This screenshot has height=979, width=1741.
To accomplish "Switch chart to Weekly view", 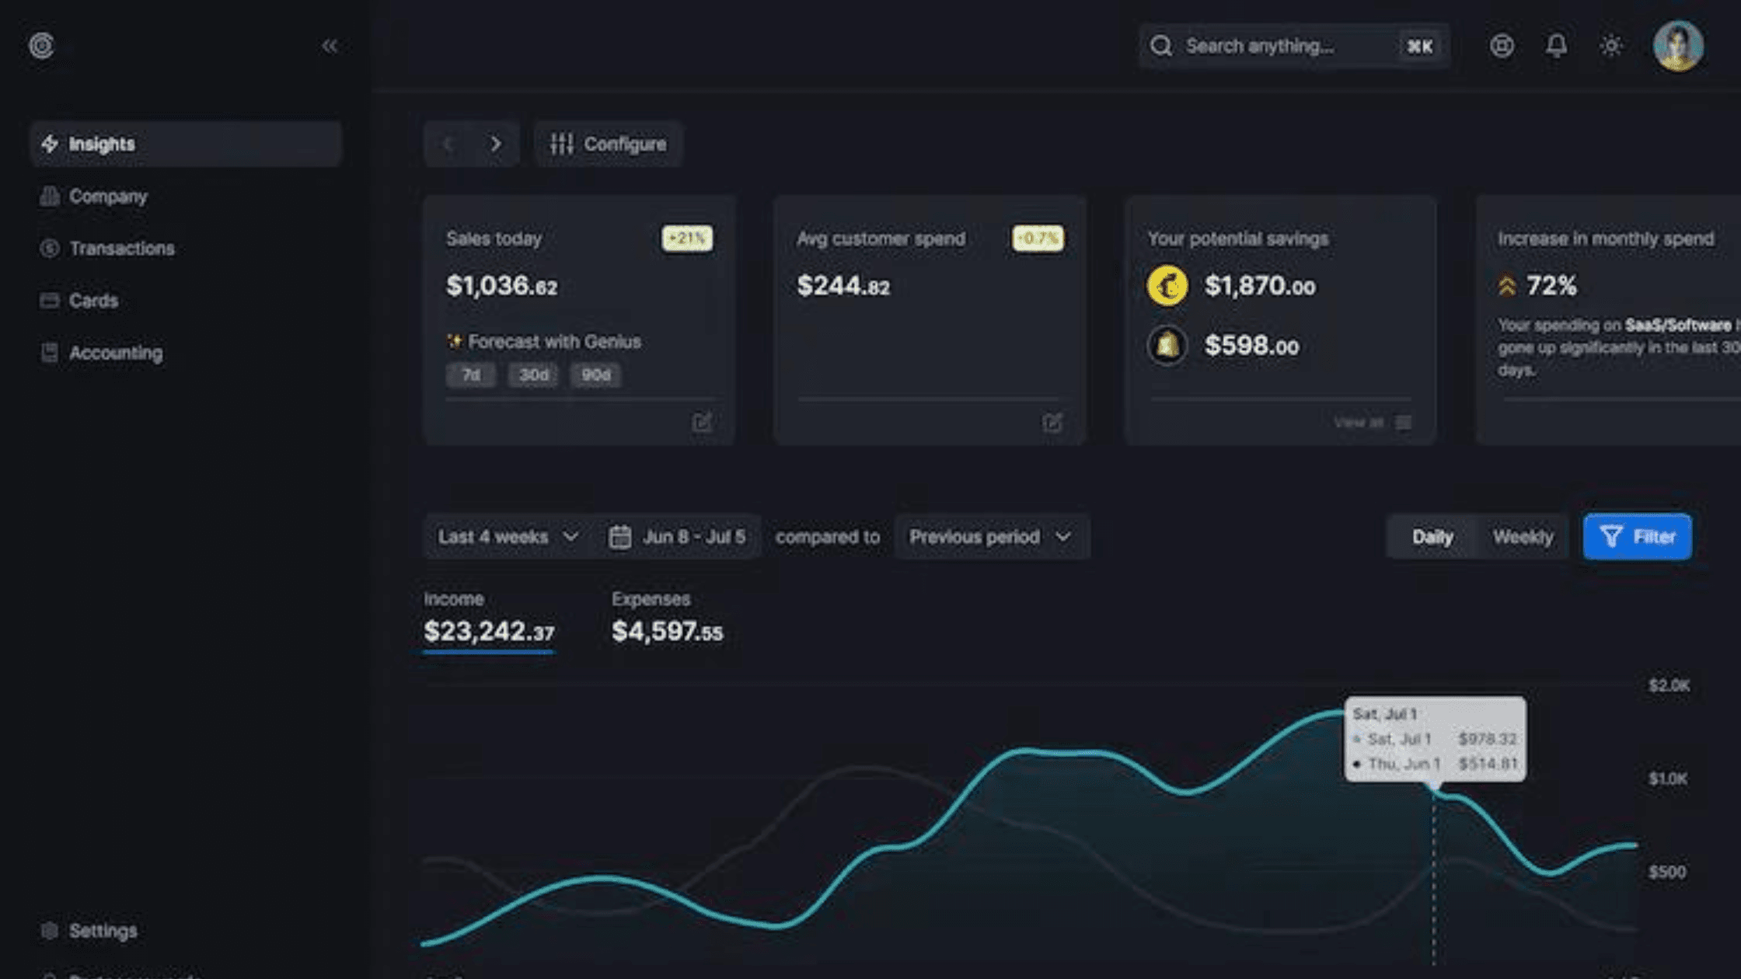I will (x=1522, y=537).
